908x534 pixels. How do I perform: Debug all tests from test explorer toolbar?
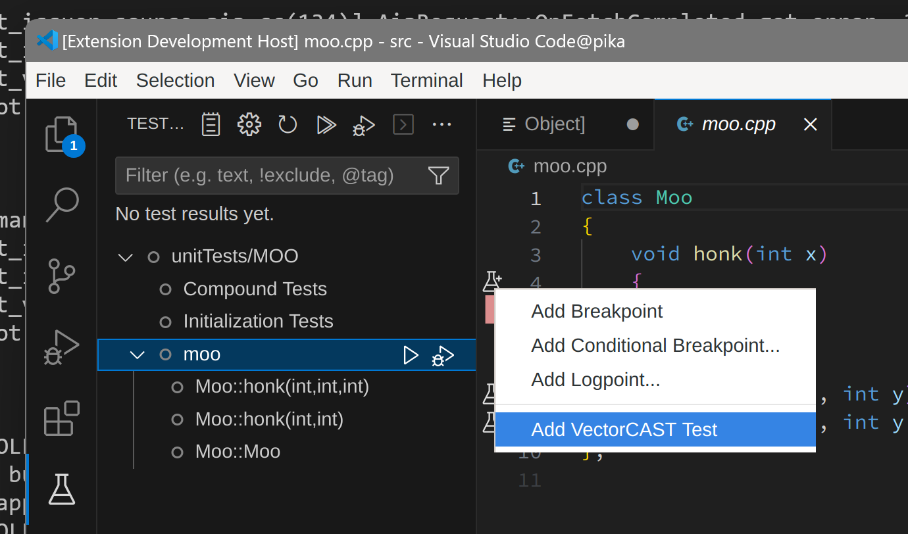[x=363, y=124]
